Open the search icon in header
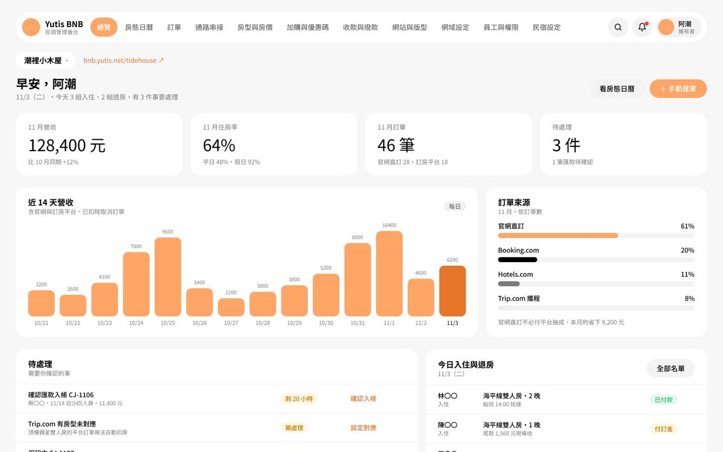 click(618, 27)
